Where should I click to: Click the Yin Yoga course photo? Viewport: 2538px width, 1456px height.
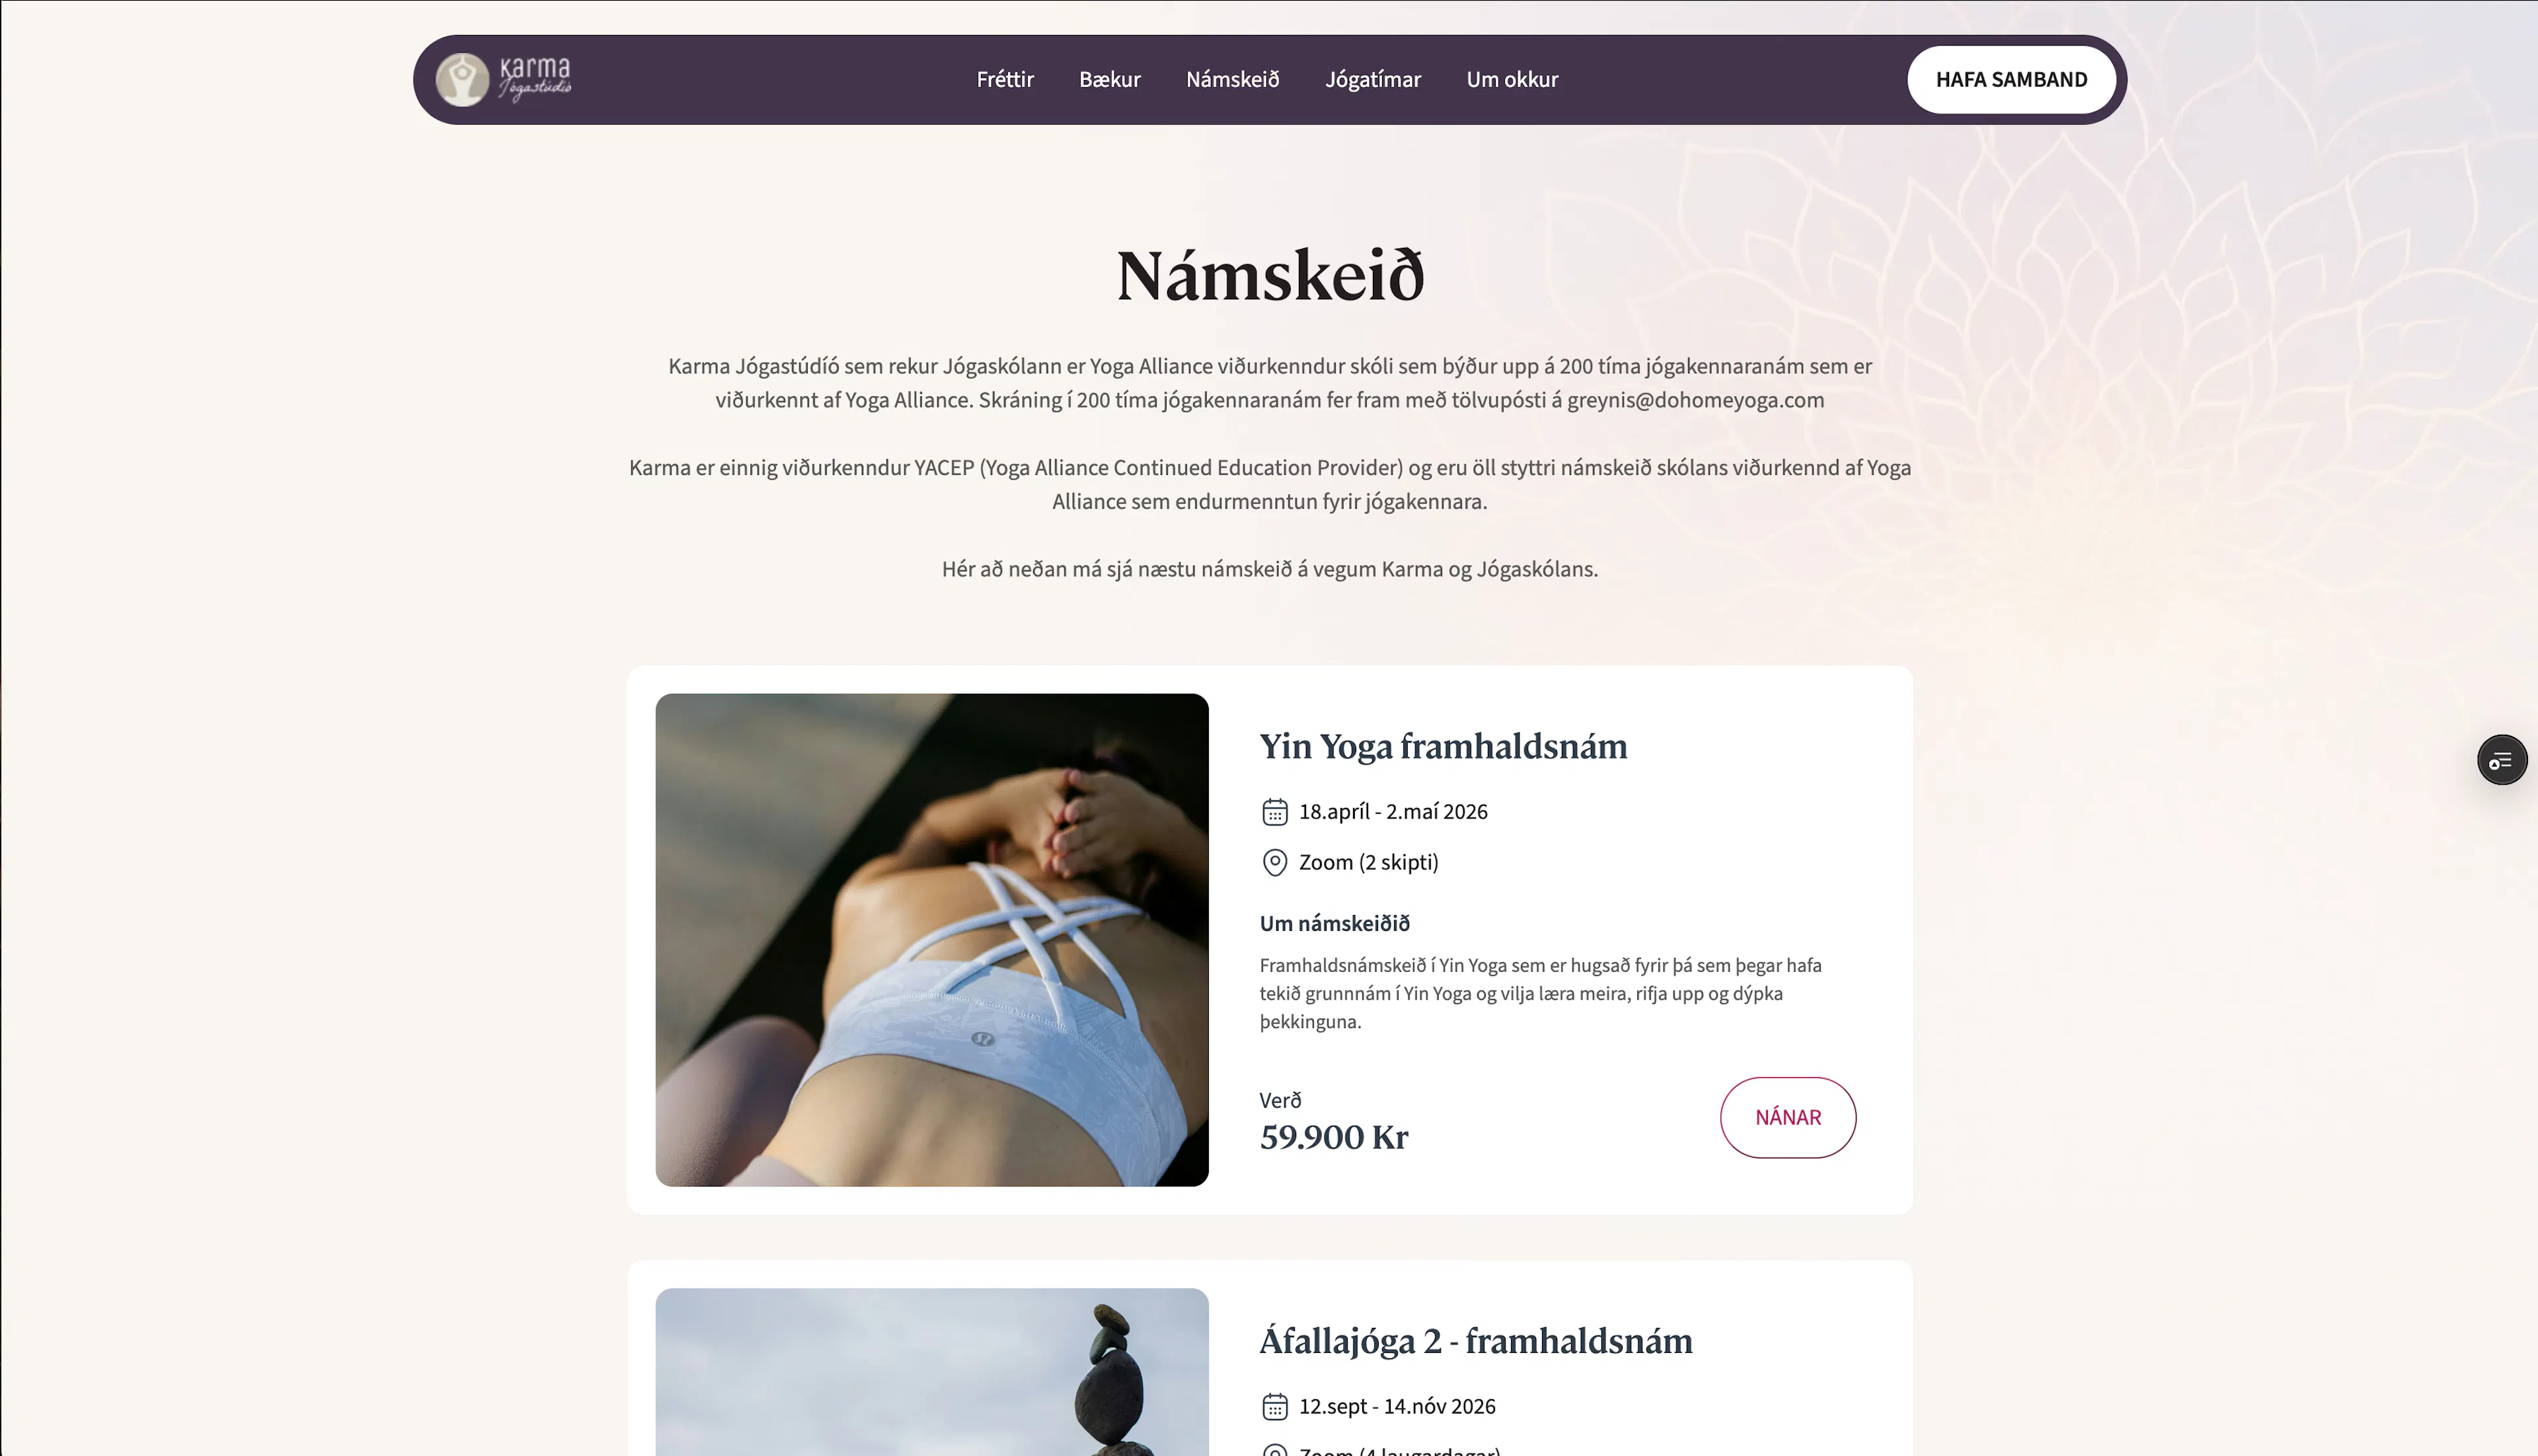click(x=931, y=940)
